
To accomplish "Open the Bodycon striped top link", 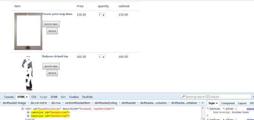I will click(x=55, y=57).
